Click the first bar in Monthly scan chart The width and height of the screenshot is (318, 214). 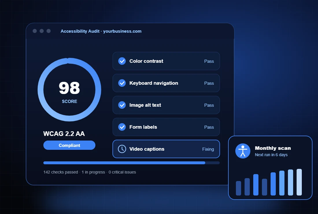pyautogui.click(x=238, y=188)
